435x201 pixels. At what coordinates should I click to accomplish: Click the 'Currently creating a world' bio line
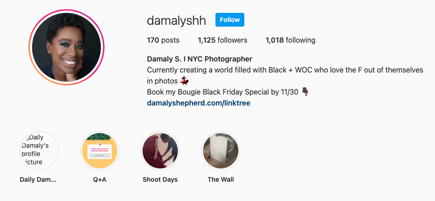[x=285, y=70]
